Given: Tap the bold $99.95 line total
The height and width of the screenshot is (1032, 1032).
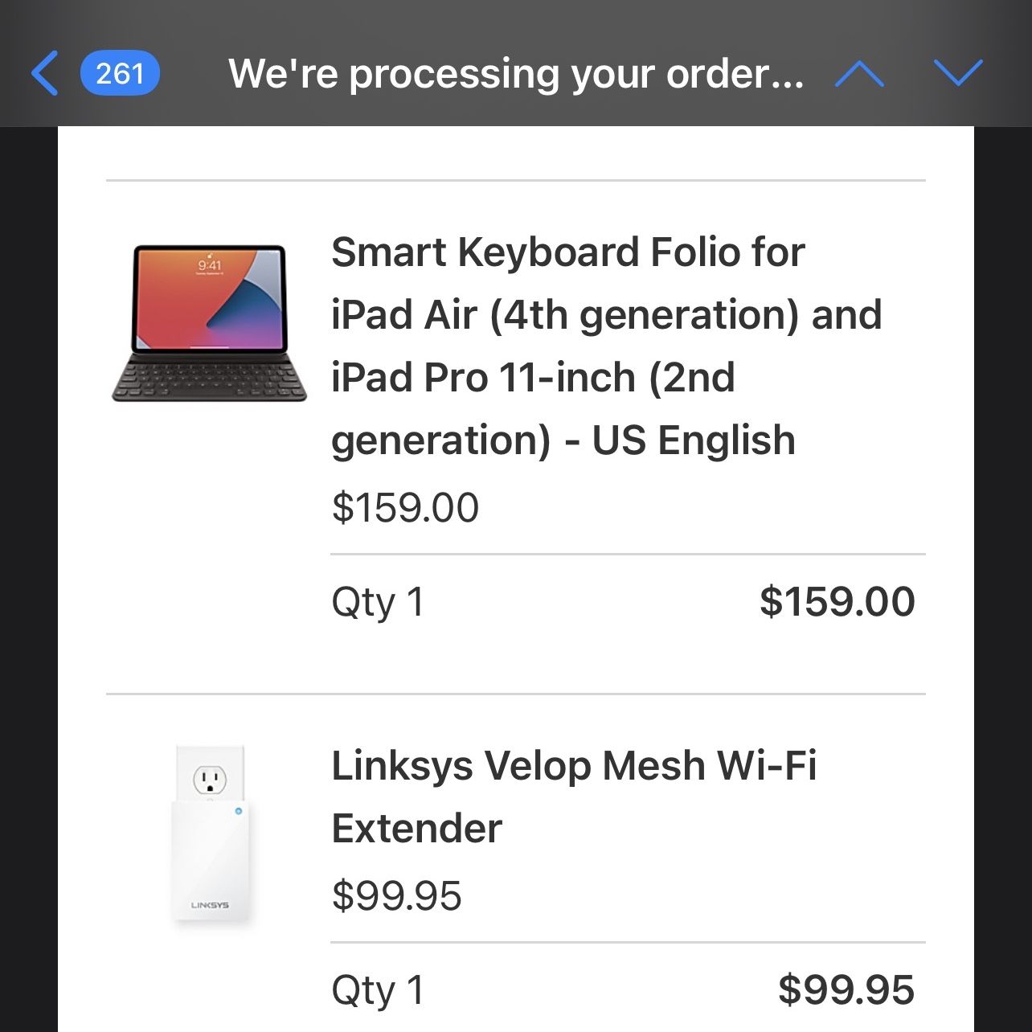Looking at the screenshot, I should pyautogui.click(x=846, y=989).
